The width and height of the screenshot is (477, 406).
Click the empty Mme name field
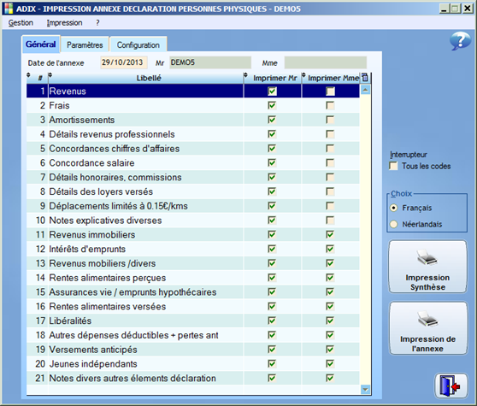pos(326,62)
